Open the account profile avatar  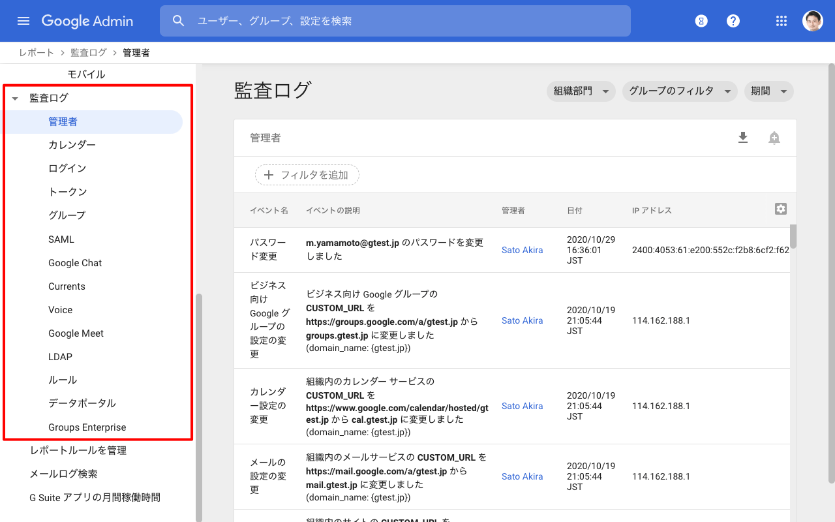pyautogui.click(x=813, y=21)
